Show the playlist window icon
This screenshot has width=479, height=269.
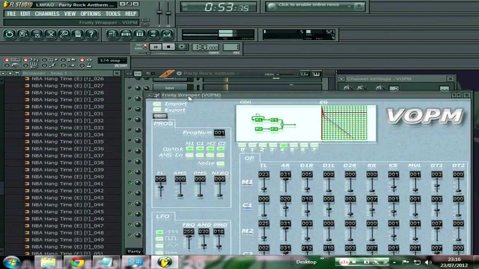pos(112,34)
